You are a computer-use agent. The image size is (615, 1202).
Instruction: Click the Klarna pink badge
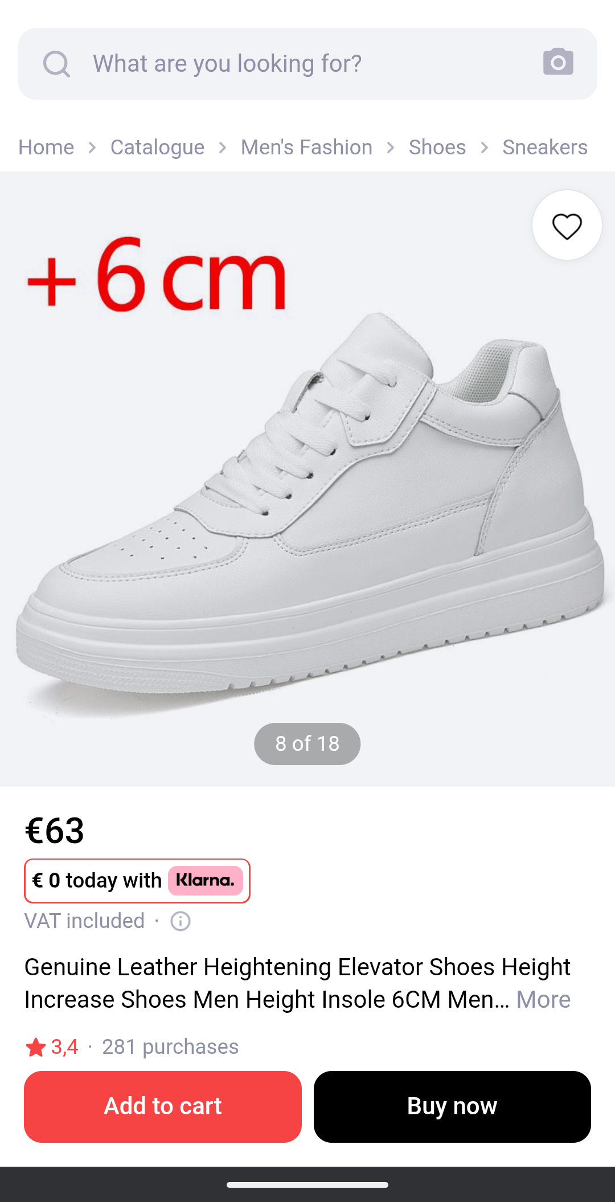pyautogui.click(x=206, y=881)
